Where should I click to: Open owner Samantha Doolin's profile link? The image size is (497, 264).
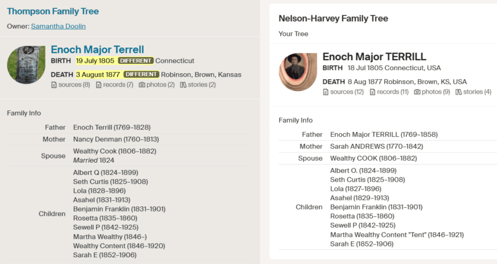58,26
